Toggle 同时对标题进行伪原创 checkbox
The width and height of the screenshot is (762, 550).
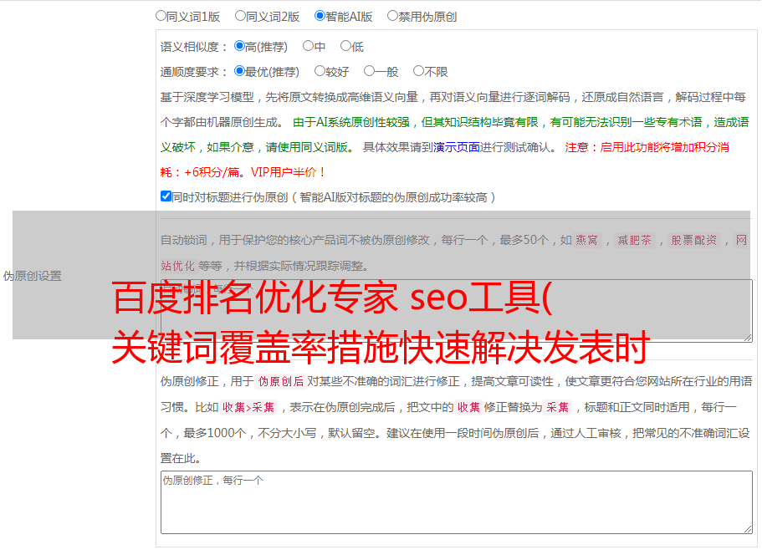[166, 196]
